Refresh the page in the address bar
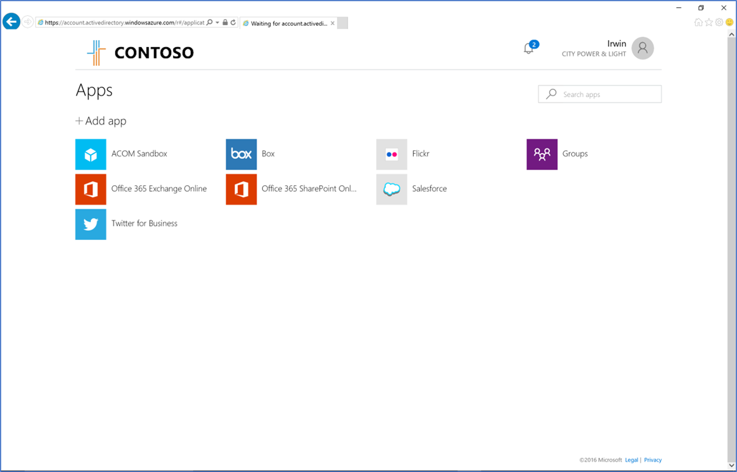The height and width of the screenshot is (472, 737). tap(232, 23)
